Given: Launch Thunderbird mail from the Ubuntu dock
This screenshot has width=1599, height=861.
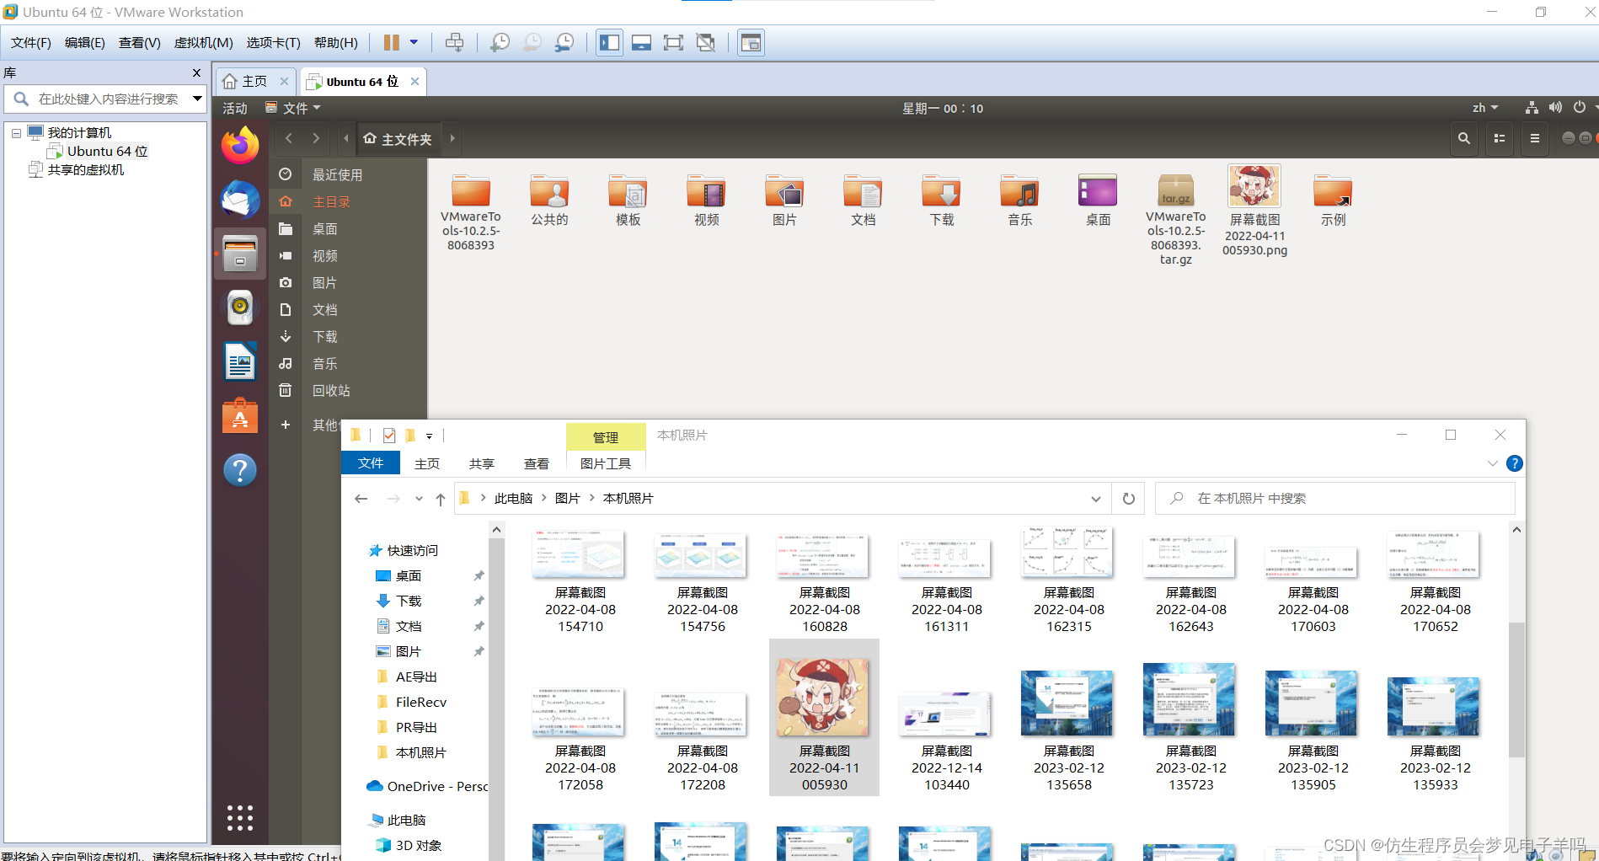Looking at the screenshot, I should [240, 200].
